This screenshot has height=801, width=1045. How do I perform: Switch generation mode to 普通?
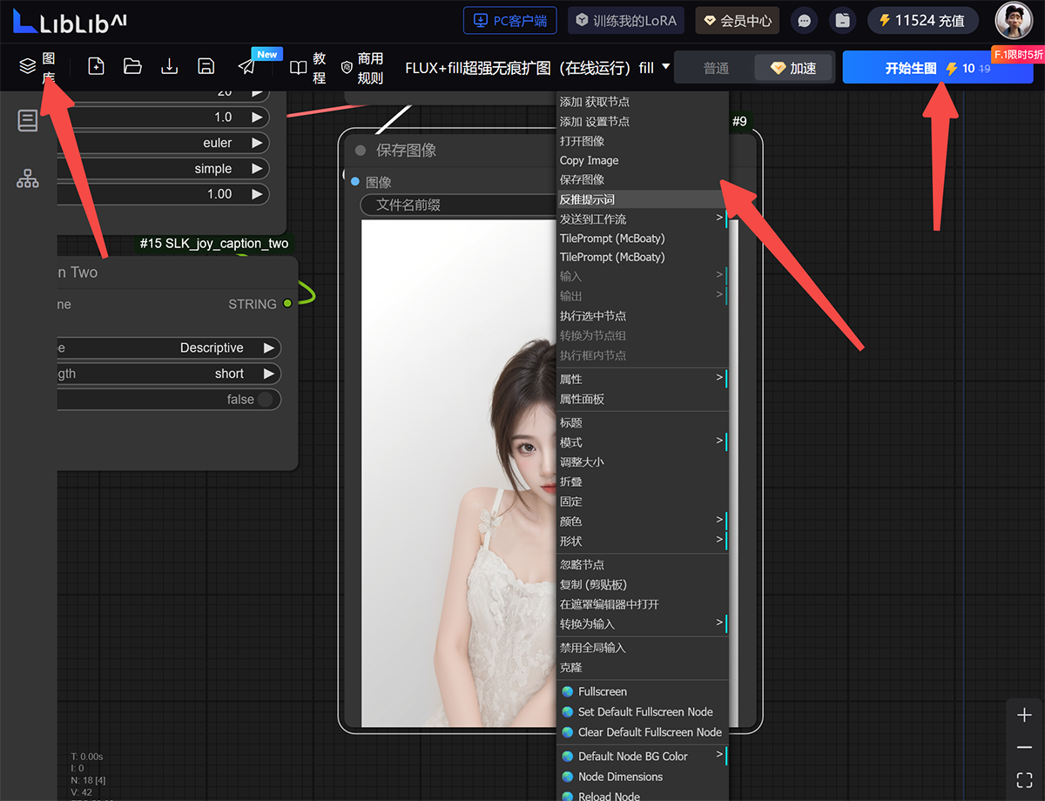716,68
